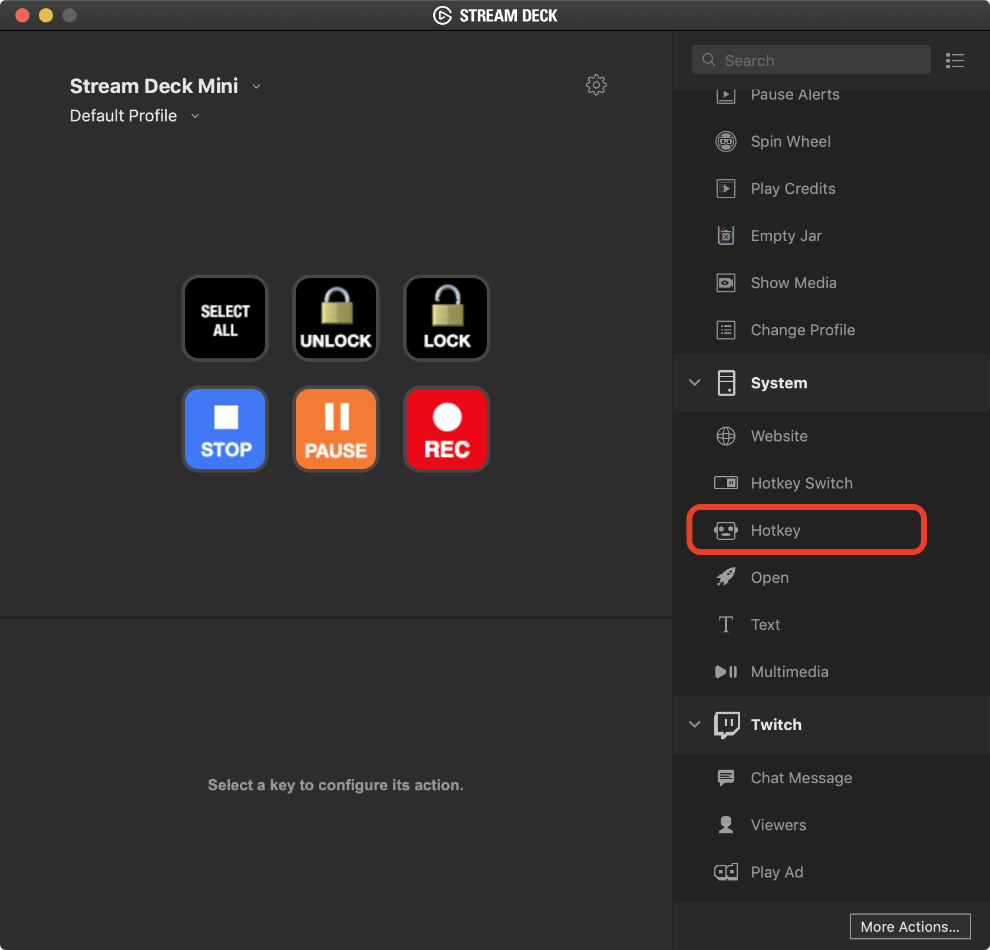Select the Show Media action label
The width and height of the screenshot is (990, 950).
pos(793,283)
